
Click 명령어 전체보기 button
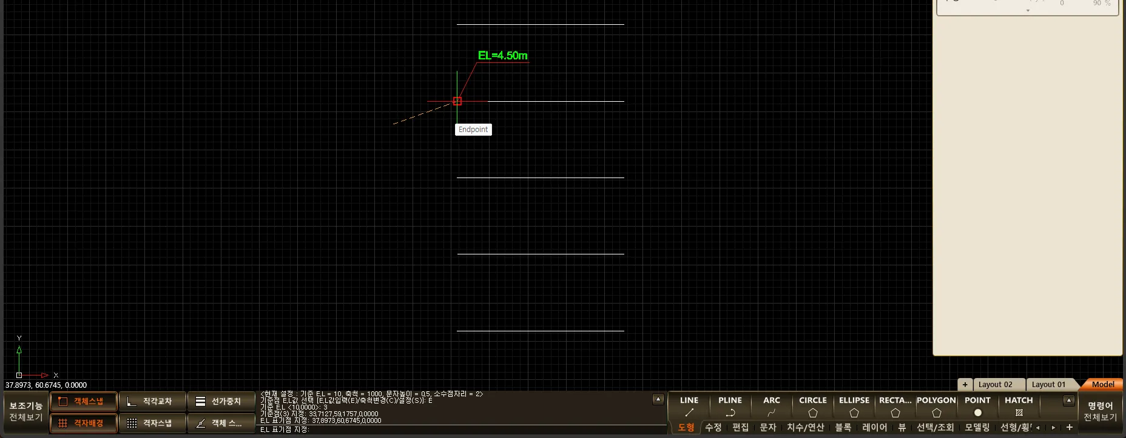click(1100, 411)
